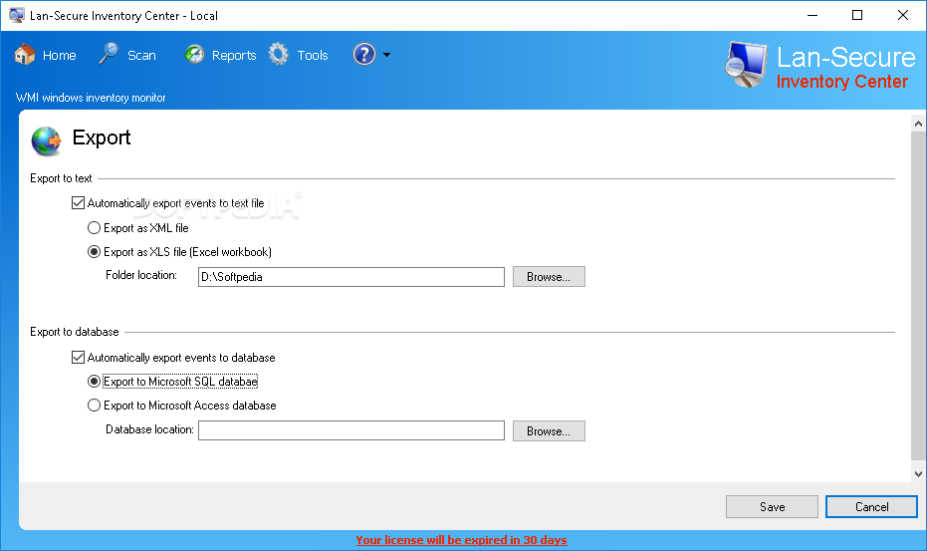Open the Home menu label
This screenshot has height=551, width=927.
(x=59, y=55)
